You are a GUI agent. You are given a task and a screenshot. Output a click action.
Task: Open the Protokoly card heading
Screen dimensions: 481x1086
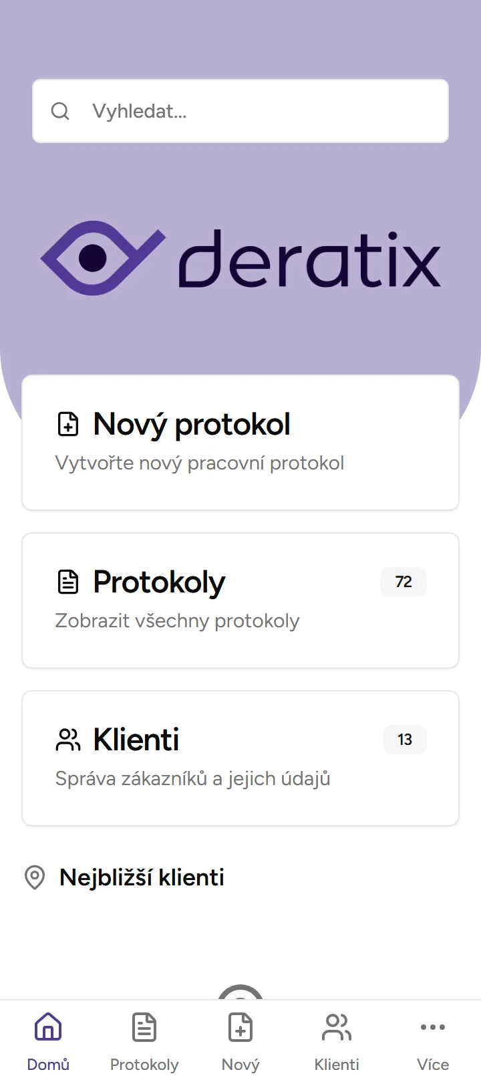tap(159, 582)
